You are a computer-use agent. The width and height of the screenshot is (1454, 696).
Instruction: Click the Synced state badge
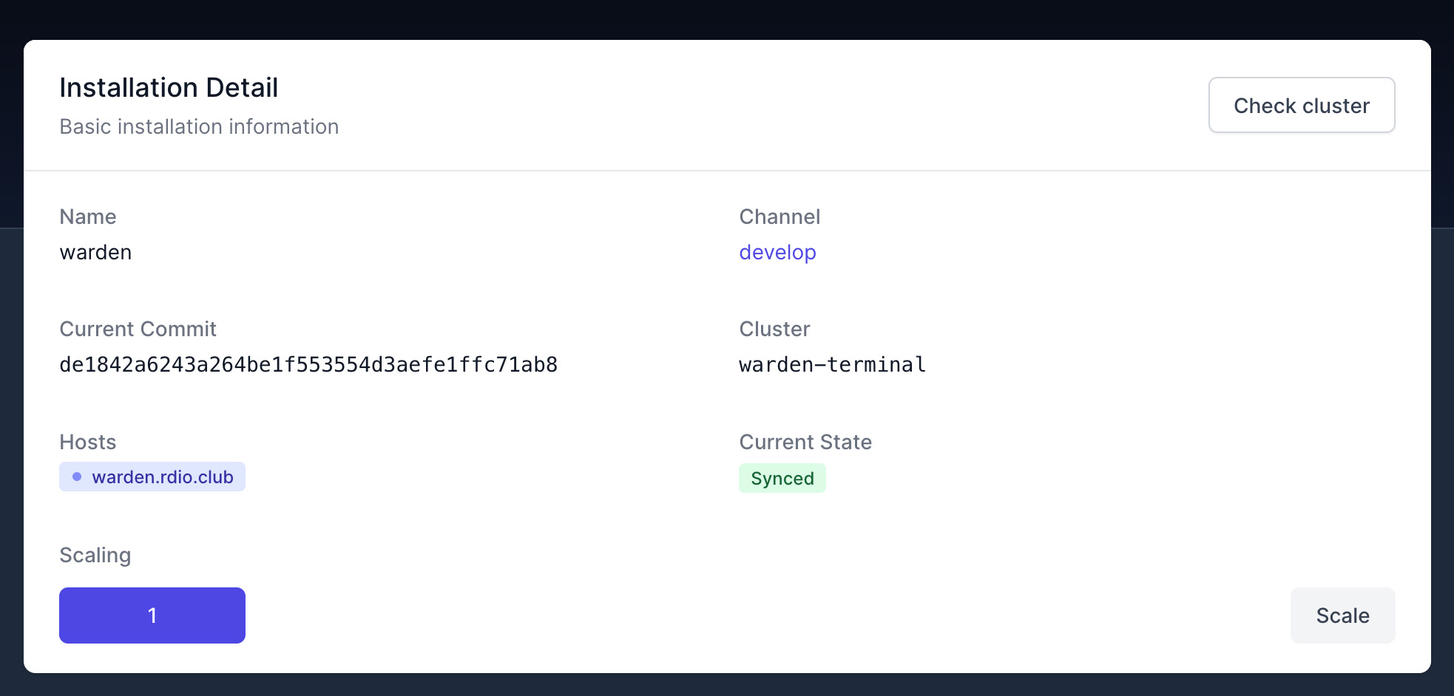tap(782, 478)
